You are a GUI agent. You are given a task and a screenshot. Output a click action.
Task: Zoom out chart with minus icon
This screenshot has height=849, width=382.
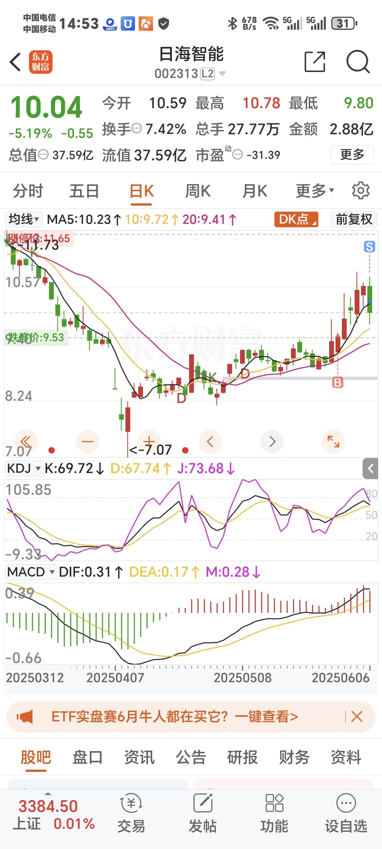click(x=88, y=441)
